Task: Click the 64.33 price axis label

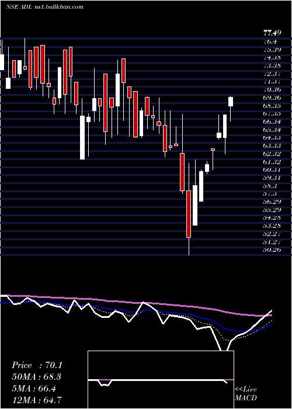Action: [x=272, y=138]
